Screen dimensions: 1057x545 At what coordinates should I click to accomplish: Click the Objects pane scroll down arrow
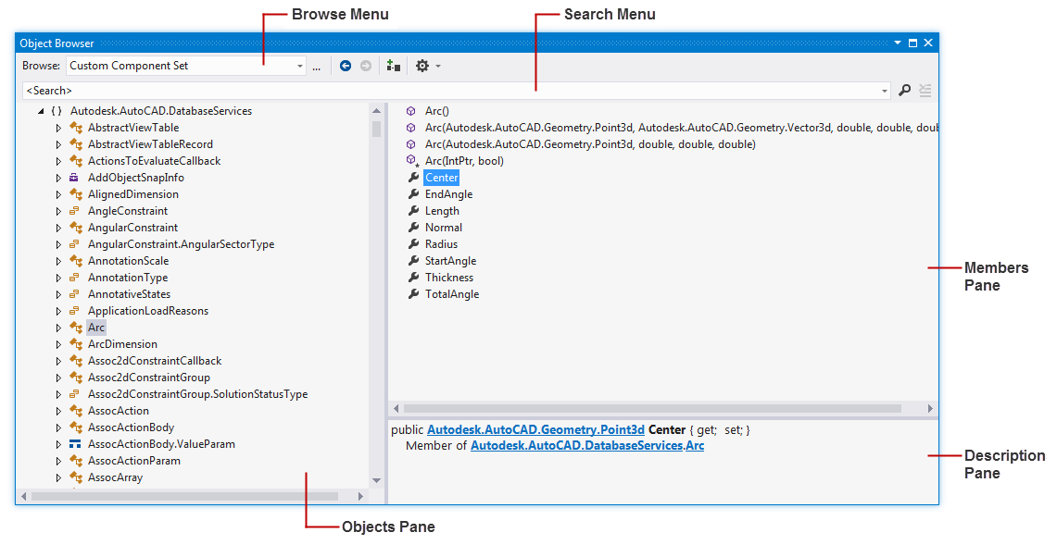(x=376, y=480)
